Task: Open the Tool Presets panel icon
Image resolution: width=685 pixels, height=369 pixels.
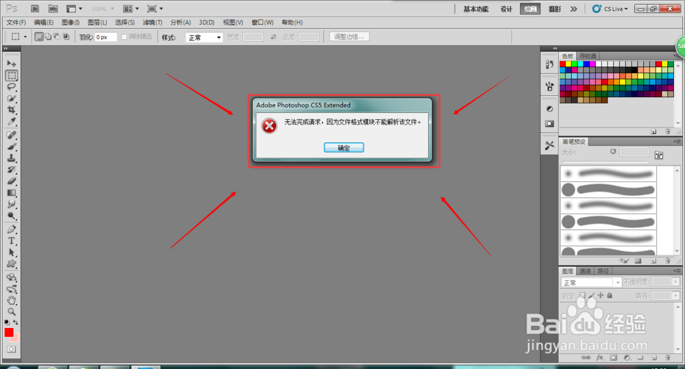Action: [549, 145]
